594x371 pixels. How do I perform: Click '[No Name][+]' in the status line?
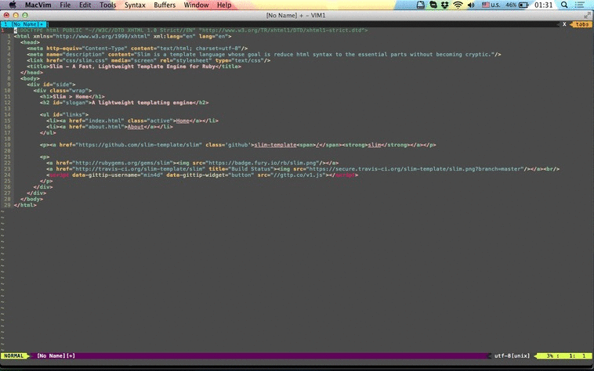56,356
